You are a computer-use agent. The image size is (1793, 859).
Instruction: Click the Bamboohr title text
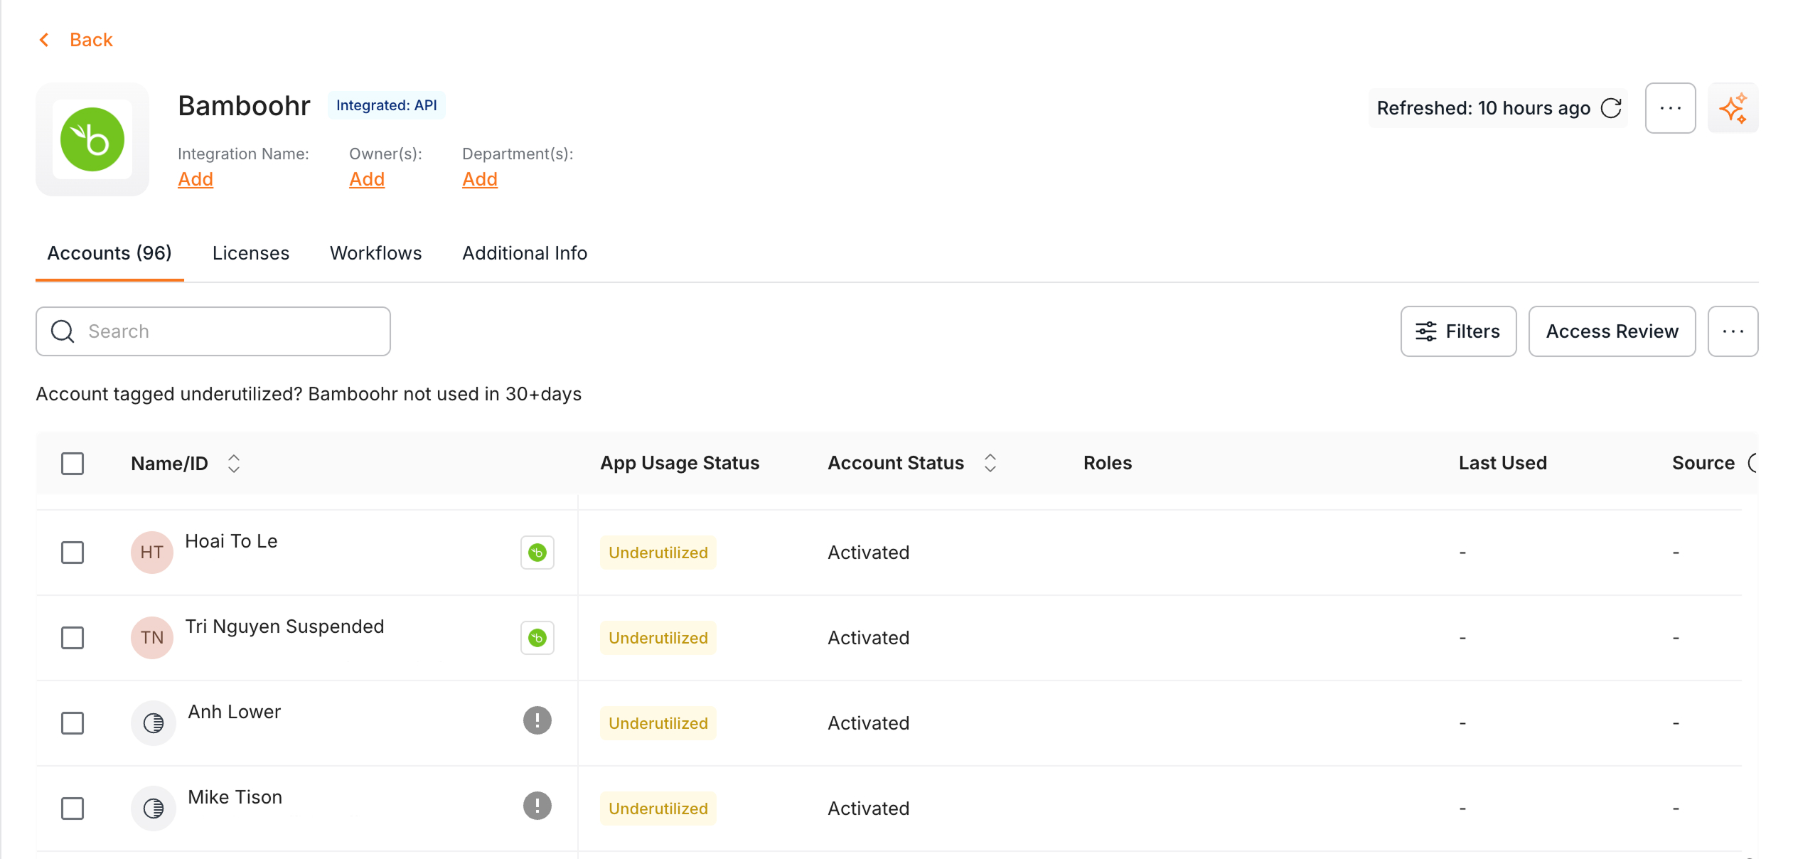pos(244,106)
